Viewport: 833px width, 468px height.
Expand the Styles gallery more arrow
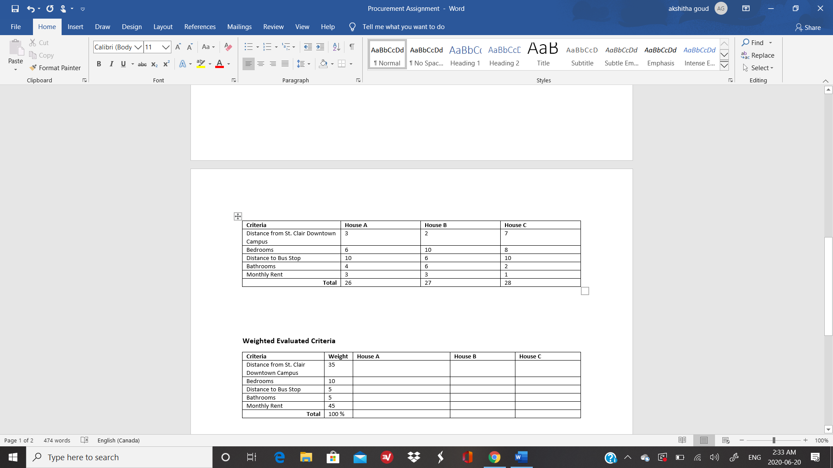click(x=724, y=66)
